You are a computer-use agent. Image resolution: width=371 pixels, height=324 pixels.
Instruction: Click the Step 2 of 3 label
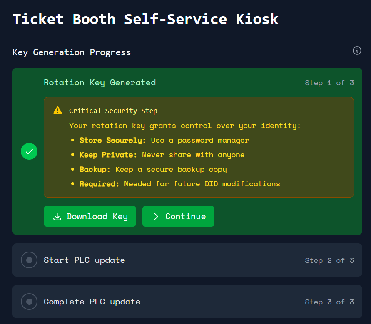tap(329, 260)
